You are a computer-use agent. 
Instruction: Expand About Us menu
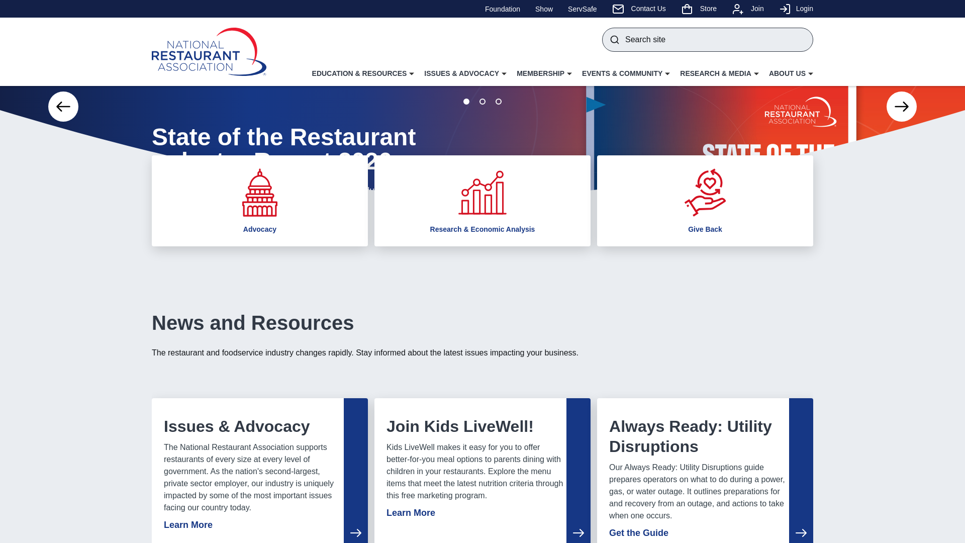(791, 73)
